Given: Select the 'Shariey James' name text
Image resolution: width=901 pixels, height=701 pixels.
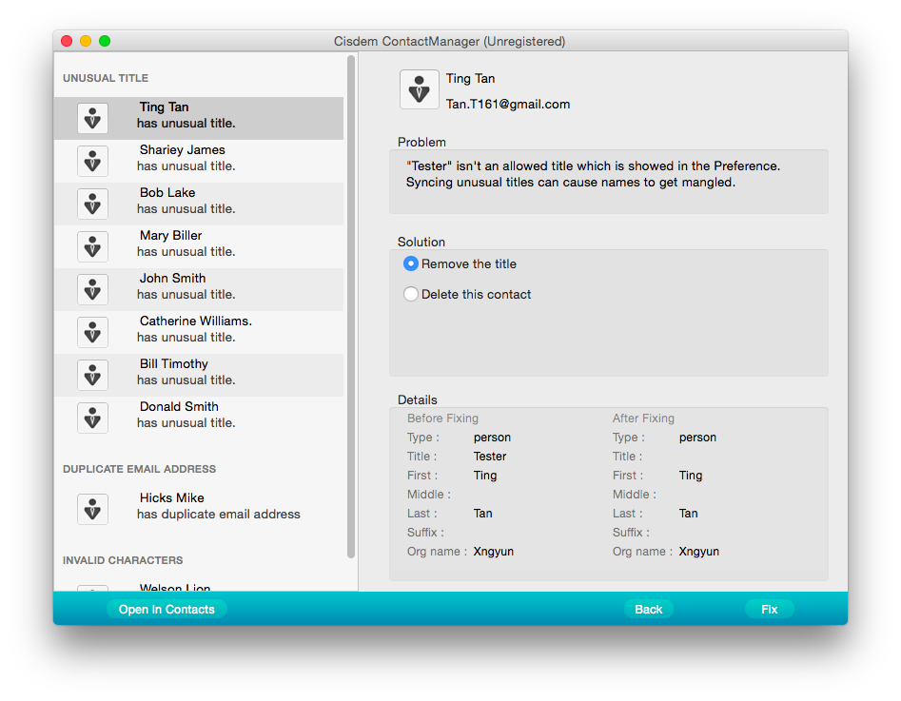Looking at the screenshot, I should point(182,150).
